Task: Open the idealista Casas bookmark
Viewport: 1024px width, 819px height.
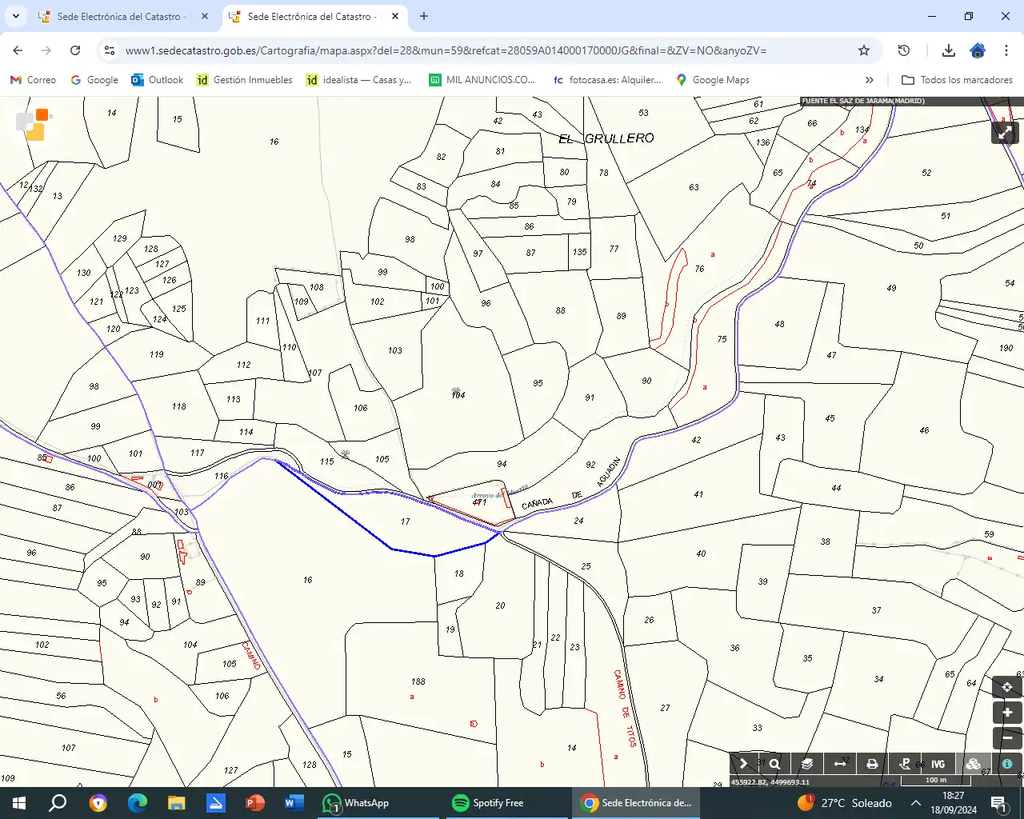Action: point(359,80)
